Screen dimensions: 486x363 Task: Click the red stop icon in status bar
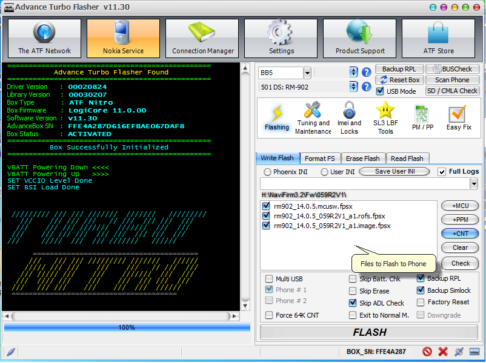pyautogui.click(x=427, y=352)
